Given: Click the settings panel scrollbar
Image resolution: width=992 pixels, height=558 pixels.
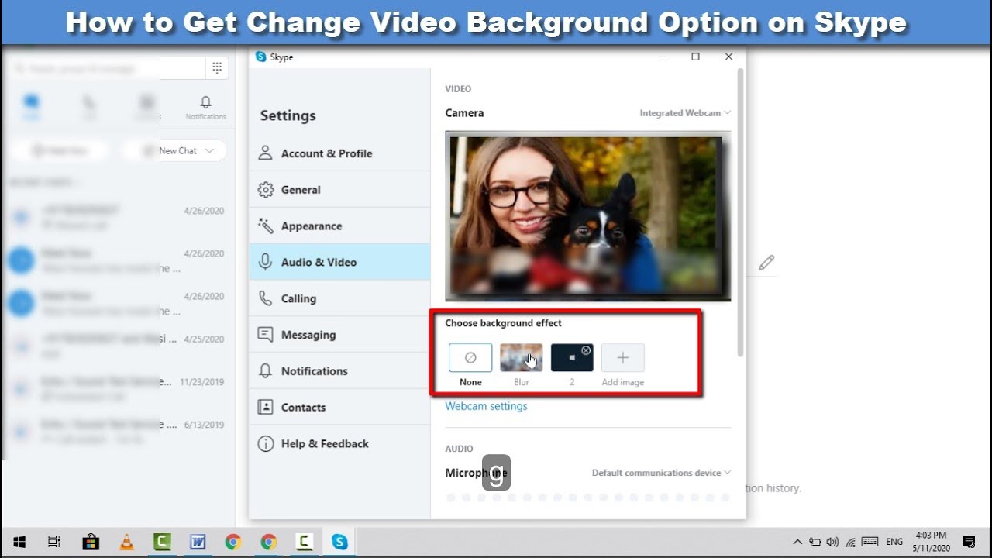Looking at the screenshot, I should pyautogui.click(x=740, y=213).
